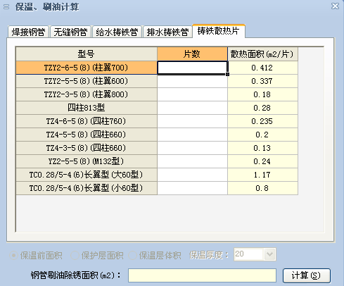Select the 保护层面积 radio button

[x=97, y=255]
